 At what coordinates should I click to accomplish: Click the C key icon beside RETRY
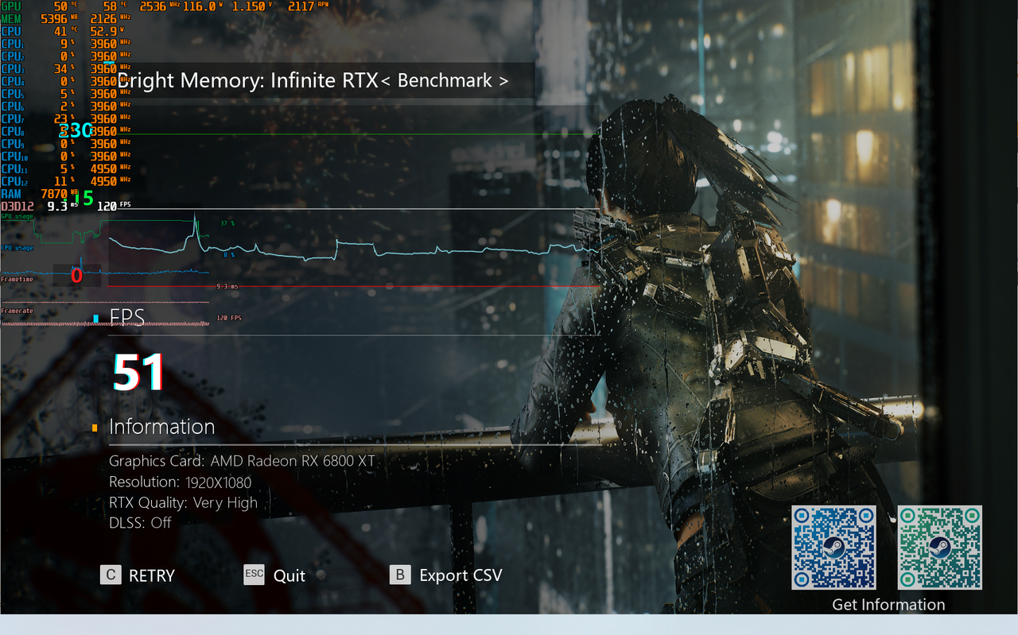tap(111, 575)
